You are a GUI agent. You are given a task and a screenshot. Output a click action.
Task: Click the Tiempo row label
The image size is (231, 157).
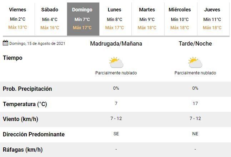(12, 58)
